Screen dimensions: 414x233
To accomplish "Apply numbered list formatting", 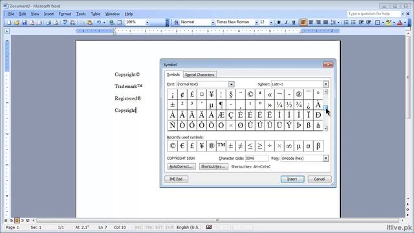I will click(346, 23).
